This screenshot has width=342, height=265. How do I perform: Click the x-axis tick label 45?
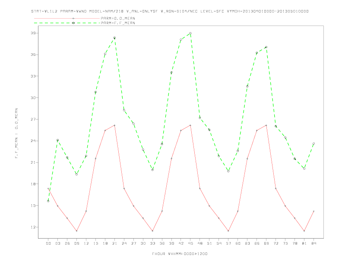[190, 243]
